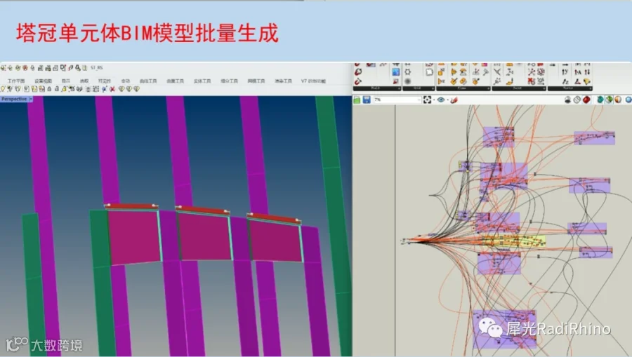Open a Grasshopper file with the green folder icon
Screen dimensions: 632x357
(x=357, y=100)
